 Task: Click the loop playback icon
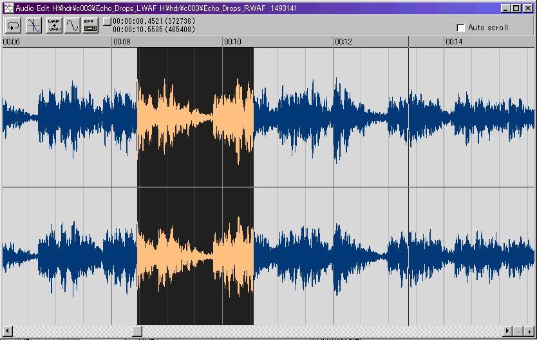coord(14,26)
